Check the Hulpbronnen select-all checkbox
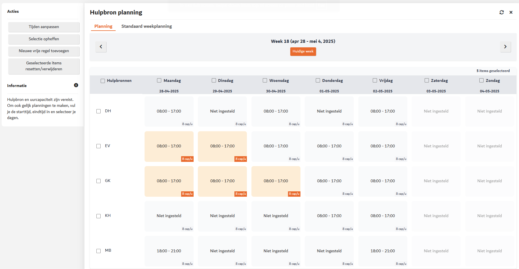 [x=103, y=81]
